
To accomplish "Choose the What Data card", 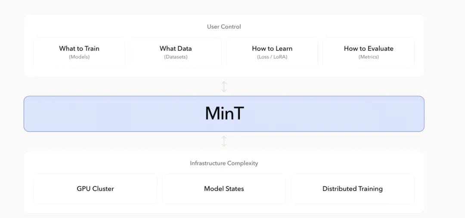I will pos(176,52).
